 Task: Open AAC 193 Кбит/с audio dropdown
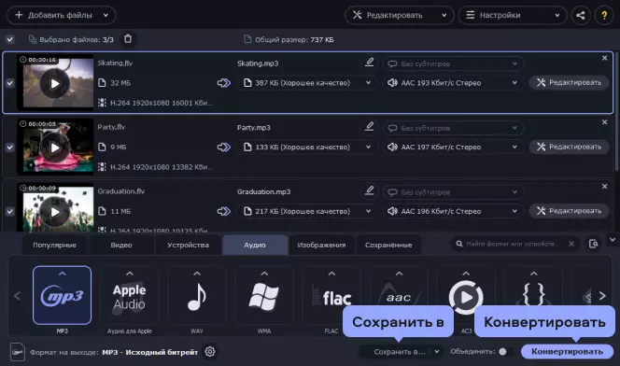pyautogui.click(x=453, y=83)
